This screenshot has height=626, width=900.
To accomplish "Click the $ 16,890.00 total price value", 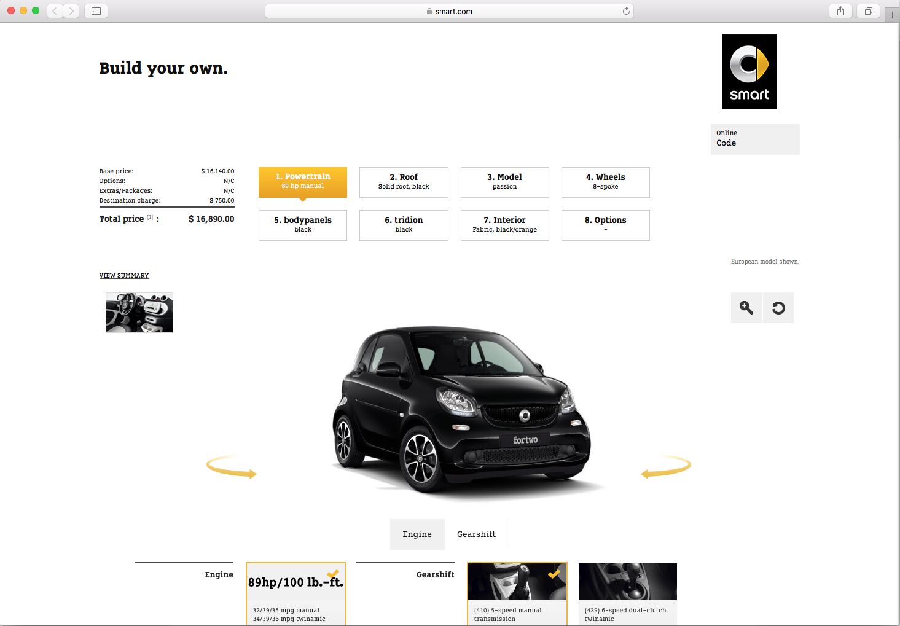I will click(211, 219).
